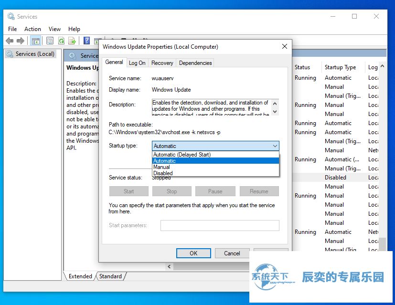Image resolution: width=395 pixels, height=305 pixels.
Task: Choose the highlighted Automatic option
Action: click(x=215, y=160)
